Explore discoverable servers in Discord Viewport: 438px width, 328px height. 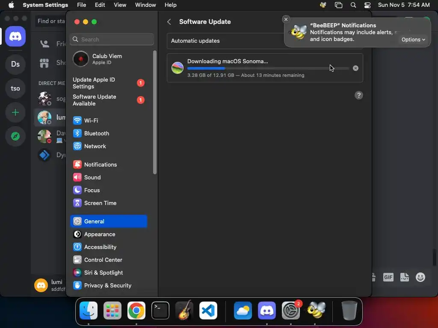click(x=15, y=136)
